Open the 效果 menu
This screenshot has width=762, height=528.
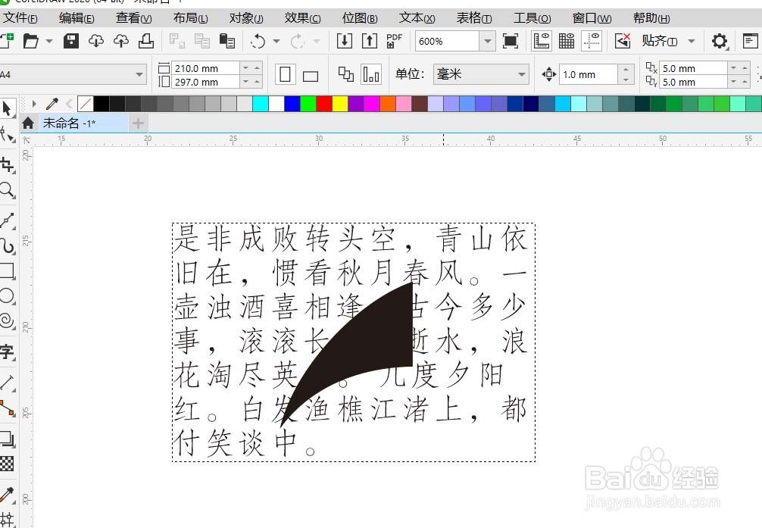click(303, 18)
